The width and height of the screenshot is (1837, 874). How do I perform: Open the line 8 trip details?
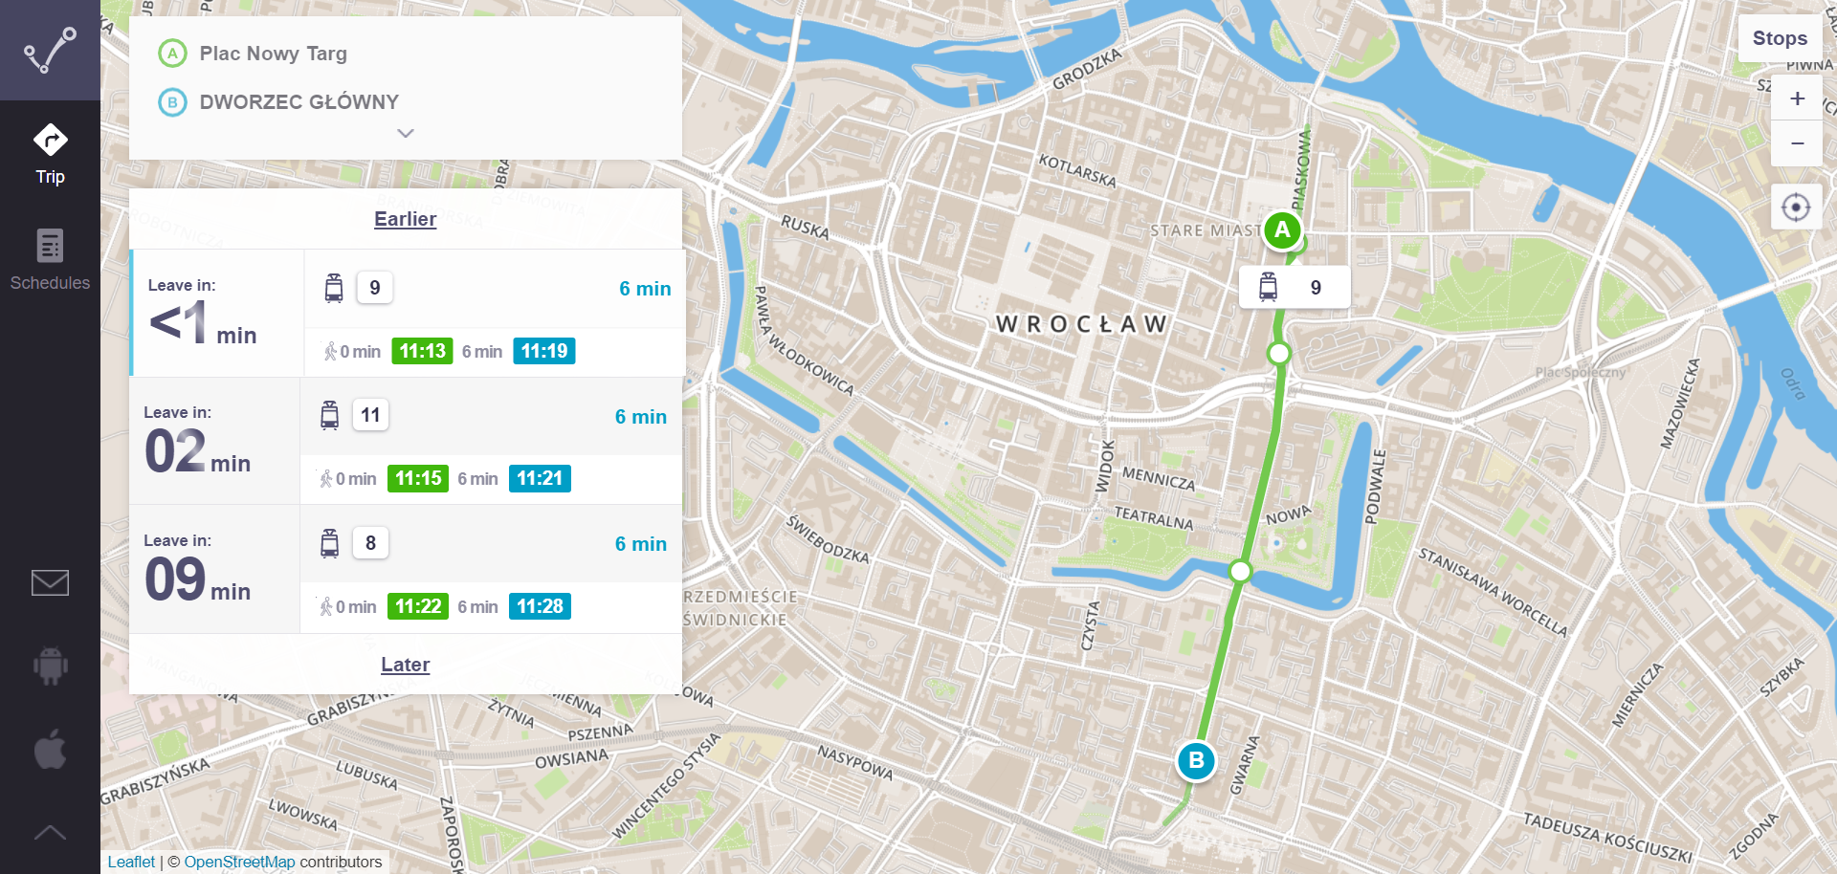[406, 569]
